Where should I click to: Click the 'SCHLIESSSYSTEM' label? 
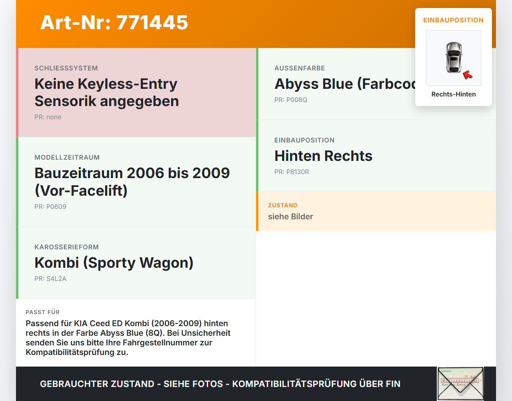point(66,68)
